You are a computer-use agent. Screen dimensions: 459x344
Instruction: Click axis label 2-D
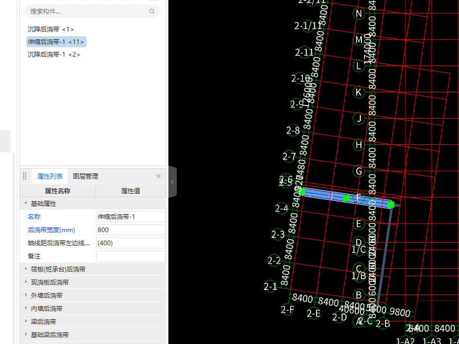339,317
